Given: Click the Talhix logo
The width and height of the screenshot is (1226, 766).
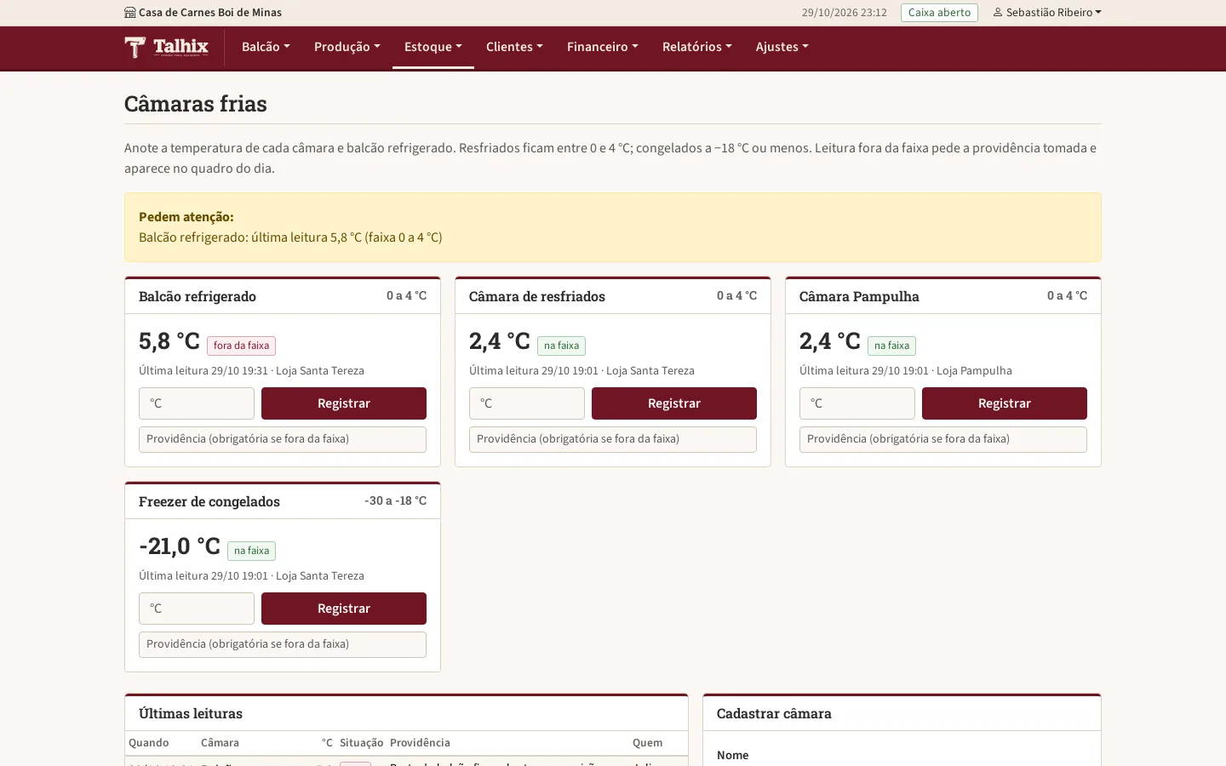Looking at the screenshot, I should (166, 47).
